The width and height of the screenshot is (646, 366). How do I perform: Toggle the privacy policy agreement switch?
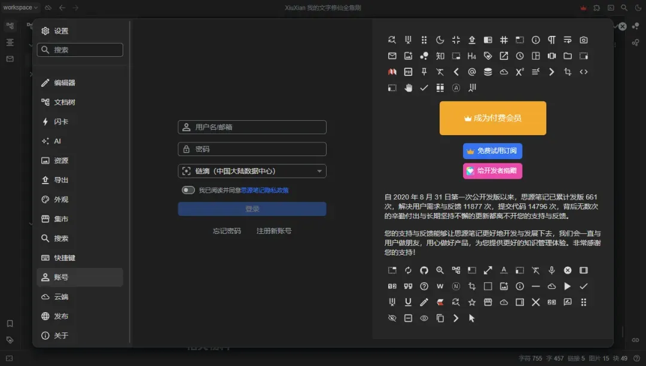(188, 190)
